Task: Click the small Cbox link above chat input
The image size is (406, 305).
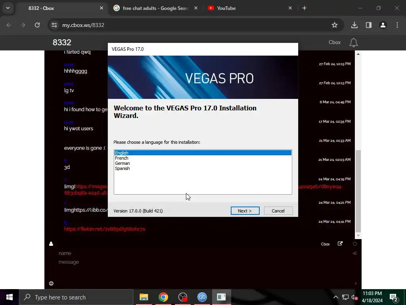Action: click(x=325, y=244)
